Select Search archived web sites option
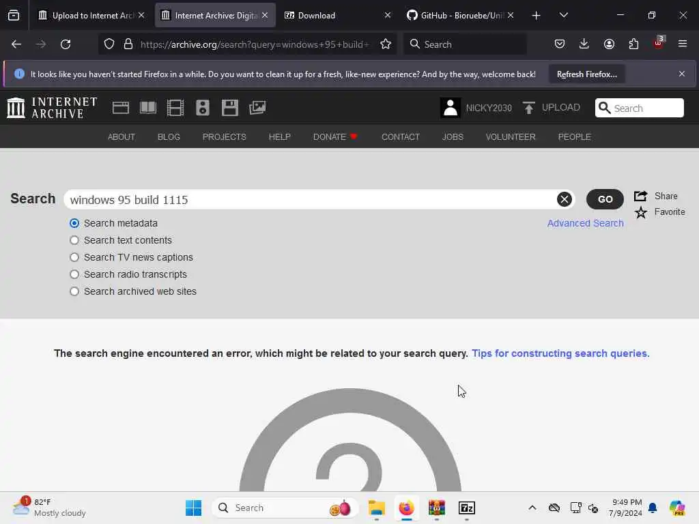 click(x=74, y=291)
